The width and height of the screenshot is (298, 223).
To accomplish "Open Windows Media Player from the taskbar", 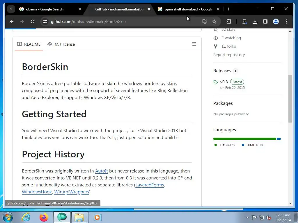I will click(x=97, y=217).
